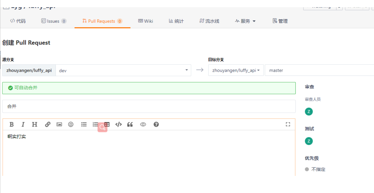Open the emoji picker in the editor

(x=71, y=124)
